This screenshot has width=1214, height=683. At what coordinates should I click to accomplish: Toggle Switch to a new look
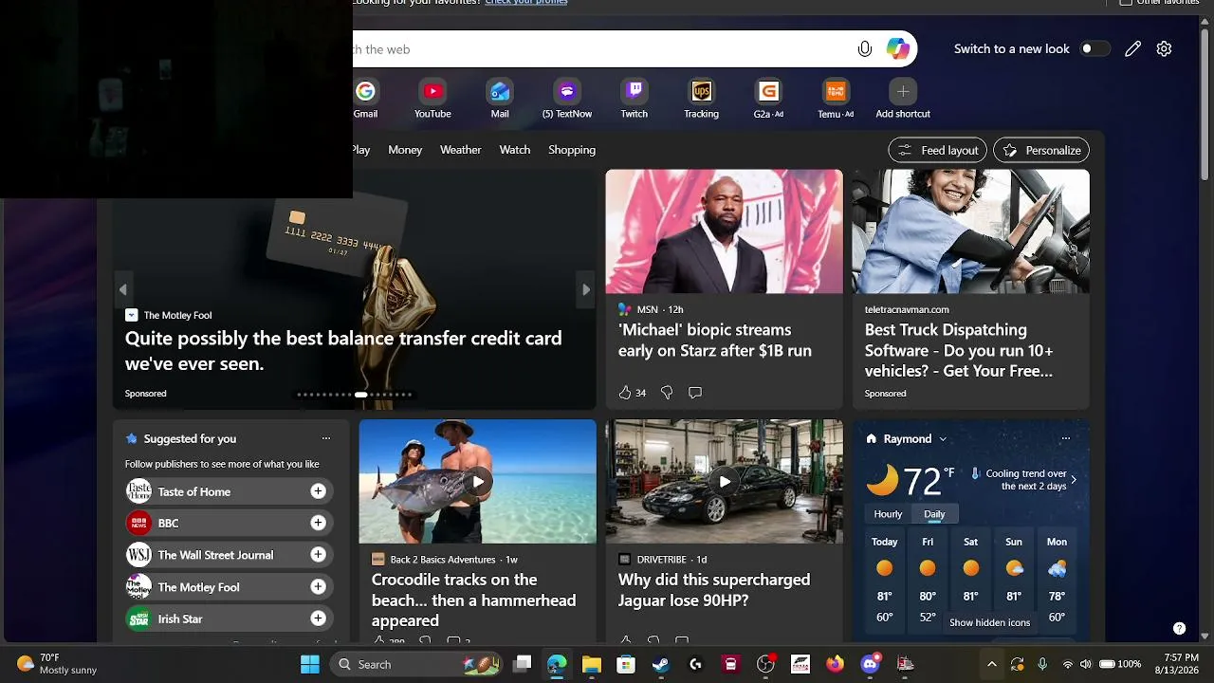[x=1094, y=49]
